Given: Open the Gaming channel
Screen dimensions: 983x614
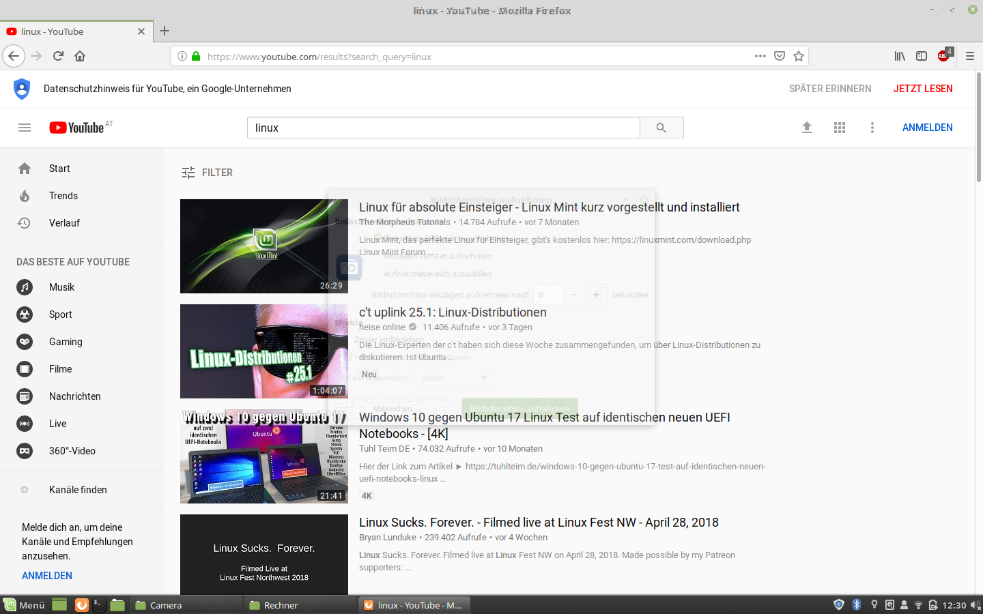Looking at the screenshot, I should [x=82, y=342].
